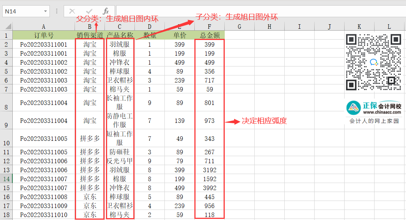Click the total amount cell 717
Screen dimensions: 406x220
(x=209, y=80)
